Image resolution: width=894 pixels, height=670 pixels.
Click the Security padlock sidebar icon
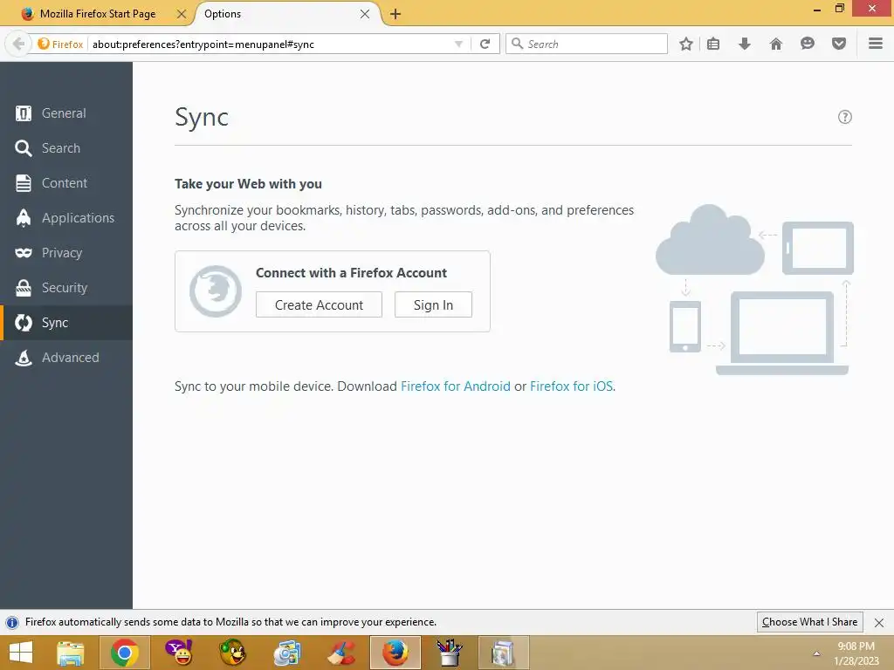coord(24,288)
